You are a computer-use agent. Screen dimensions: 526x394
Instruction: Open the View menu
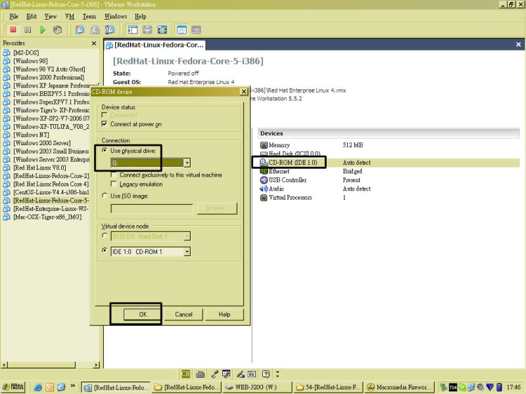[51, 16]
